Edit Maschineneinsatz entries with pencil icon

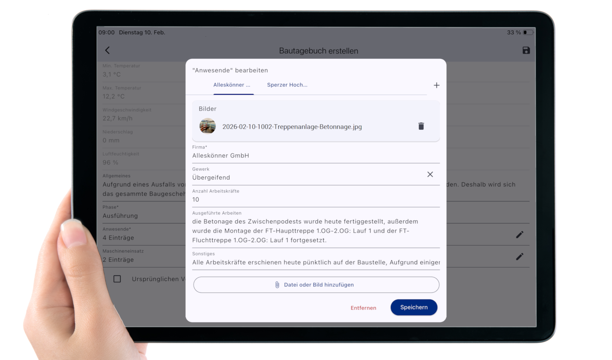(x=520, y=257)
